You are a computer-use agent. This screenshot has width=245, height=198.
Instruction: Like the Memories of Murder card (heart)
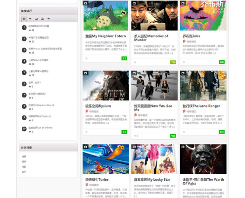(x=135, y=62)
